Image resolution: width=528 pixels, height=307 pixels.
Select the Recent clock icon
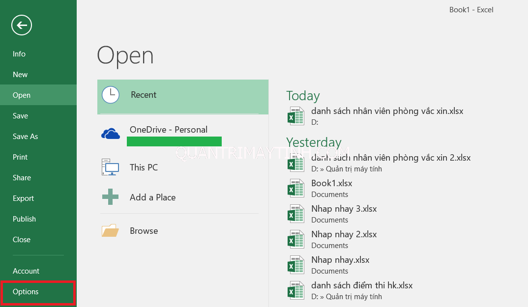point(111,95)
